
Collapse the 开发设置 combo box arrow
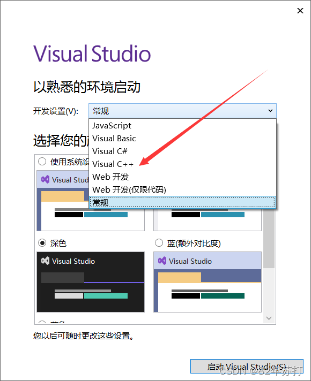[x=270, y=111]
